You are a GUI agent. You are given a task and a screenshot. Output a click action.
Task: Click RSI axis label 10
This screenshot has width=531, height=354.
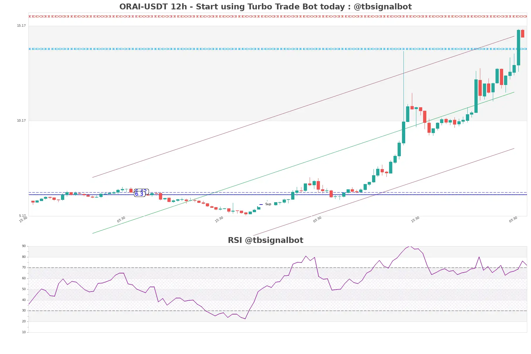(24, 332)
